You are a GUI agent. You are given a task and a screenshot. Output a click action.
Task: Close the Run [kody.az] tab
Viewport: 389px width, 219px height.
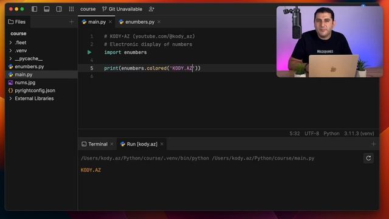(162, 144)
